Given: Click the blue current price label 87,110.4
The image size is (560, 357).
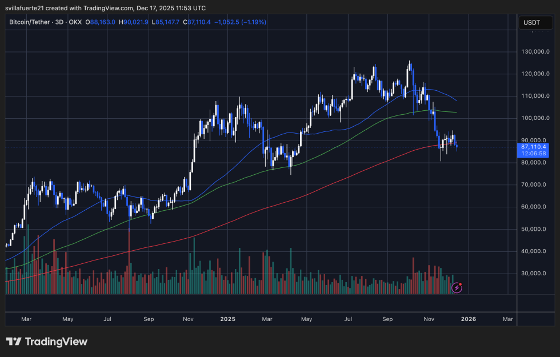Looking at the screenshot, I should pos(534,147).
